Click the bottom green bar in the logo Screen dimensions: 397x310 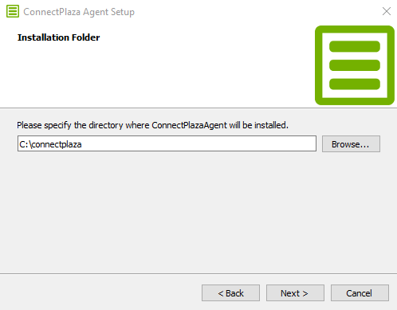355,84
